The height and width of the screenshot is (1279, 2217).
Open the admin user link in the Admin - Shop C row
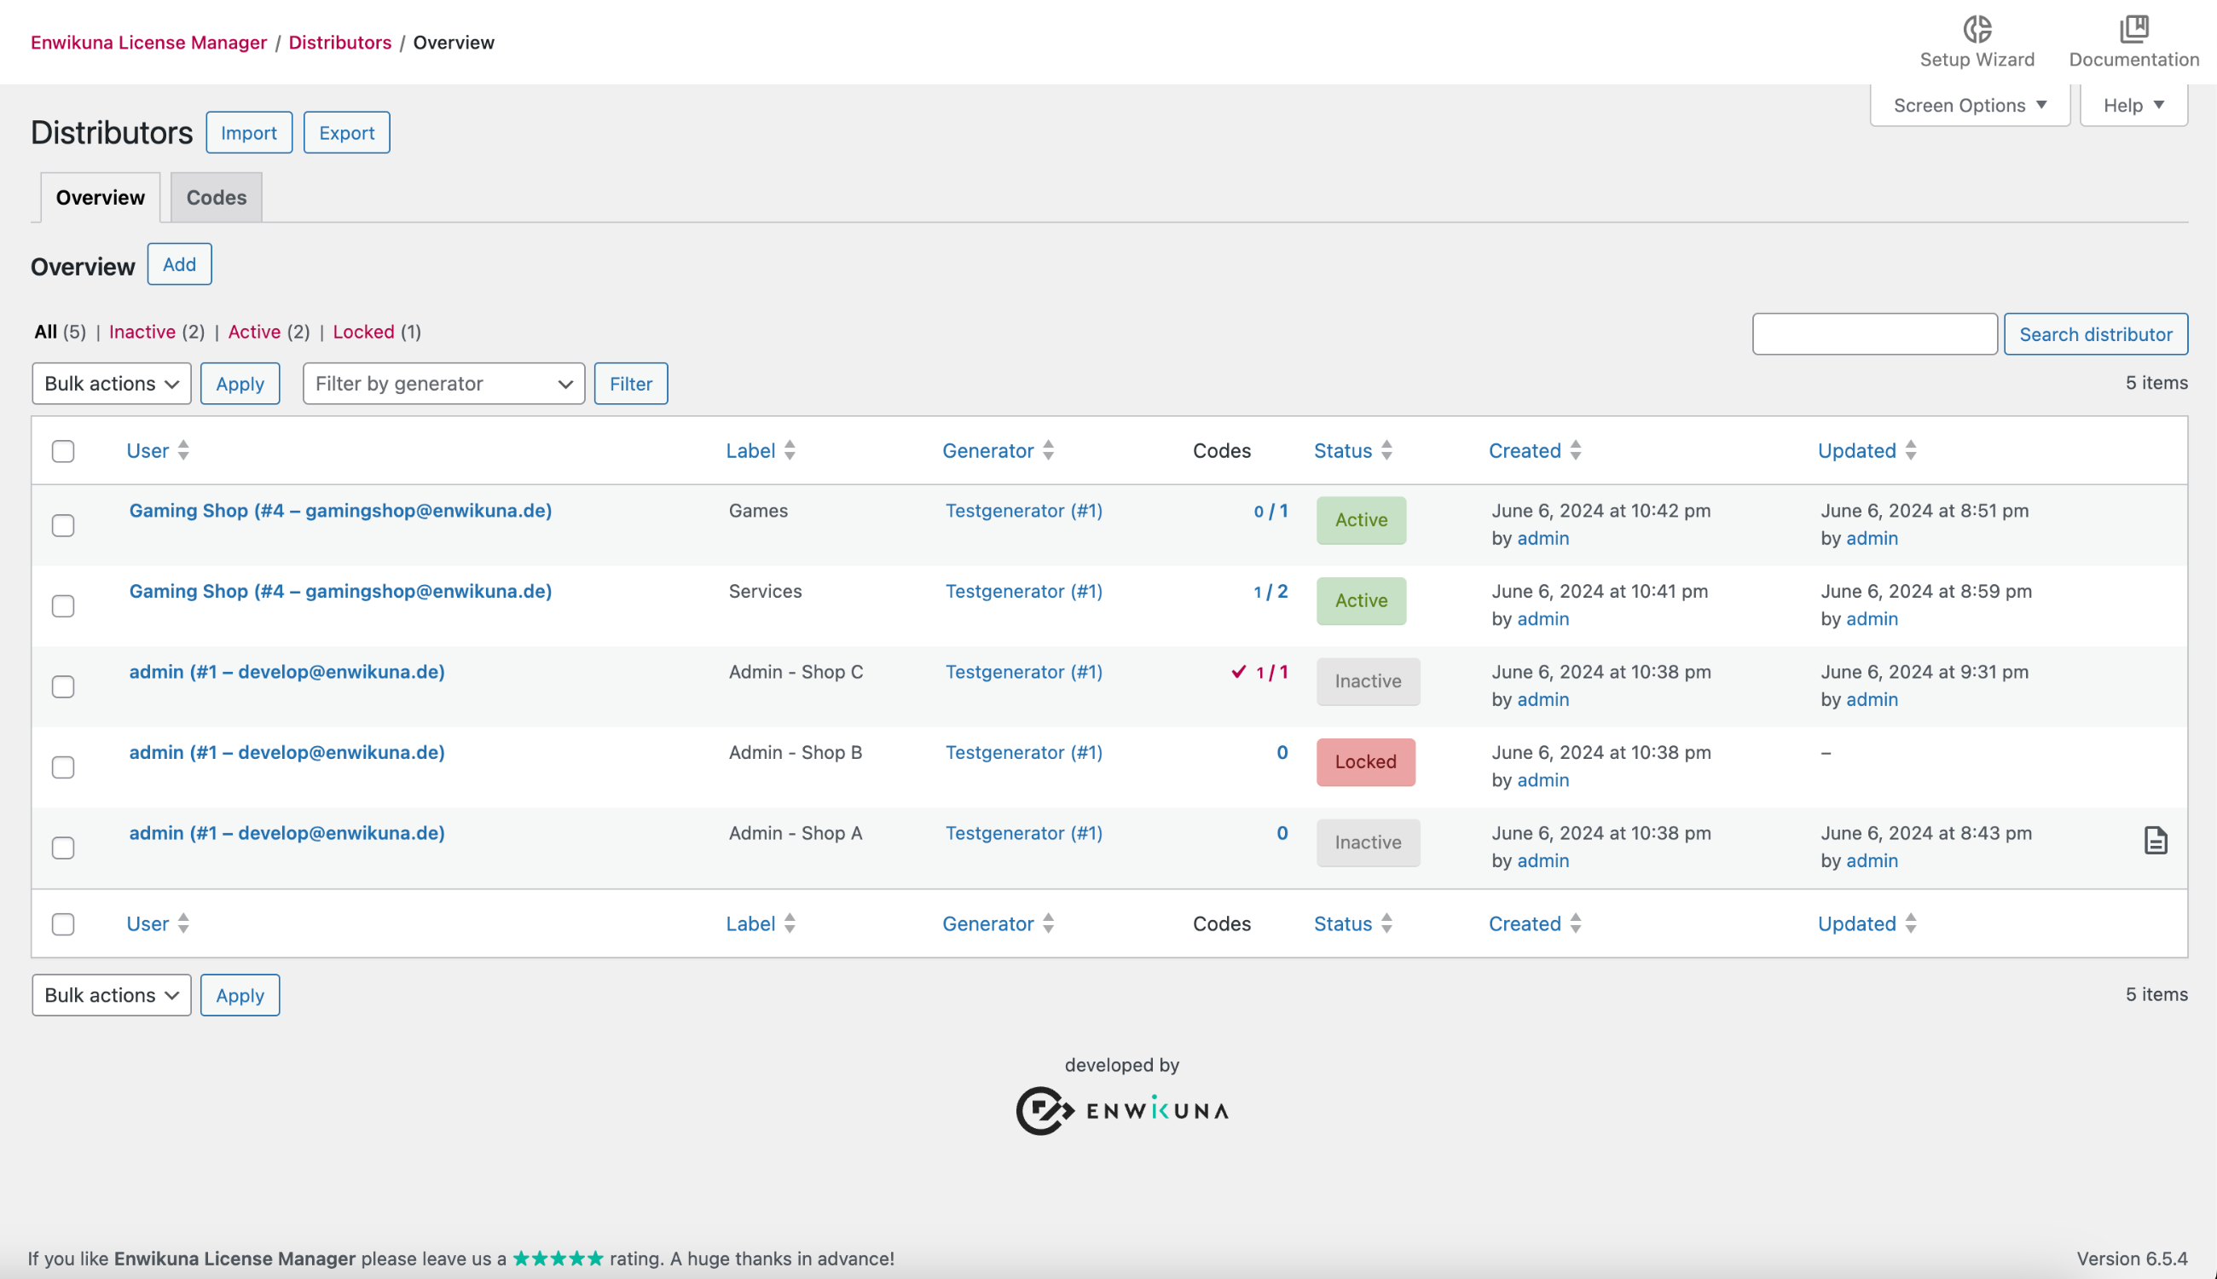(x=287, y=672)
